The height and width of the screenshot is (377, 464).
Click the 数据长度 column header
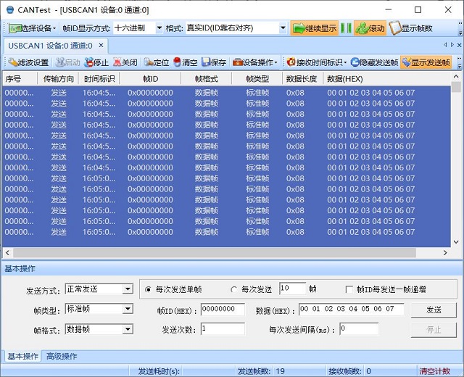point(302,79)
